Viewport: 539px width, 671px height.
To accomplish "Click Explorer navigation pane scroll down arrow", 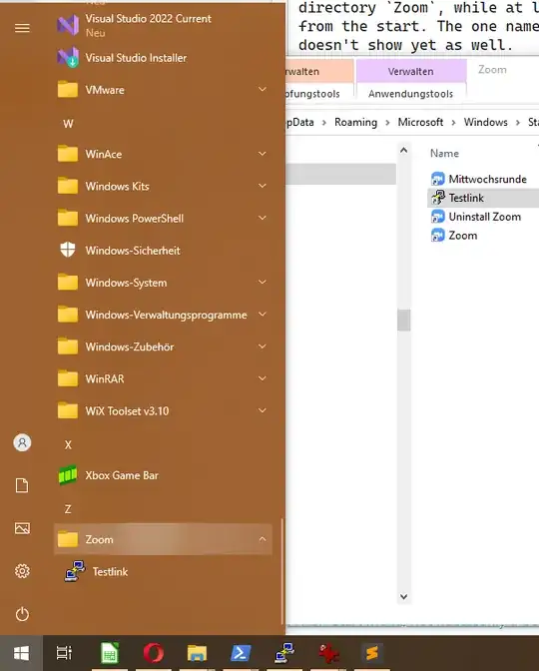I will (403, 596).
